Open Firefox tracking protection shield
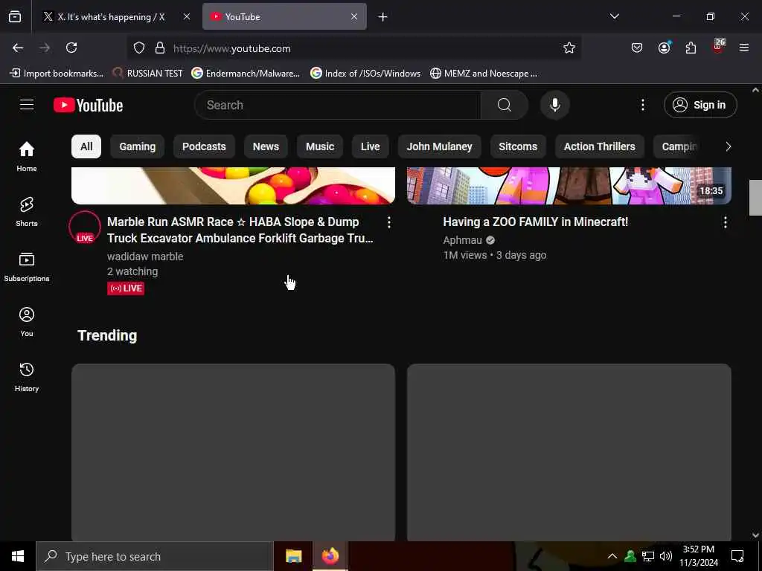The image size is (762, 571). (x=139, y=48)
